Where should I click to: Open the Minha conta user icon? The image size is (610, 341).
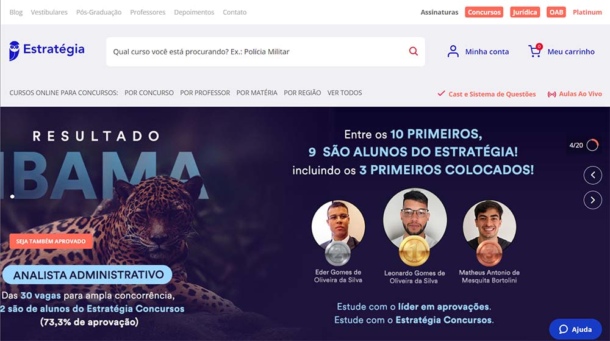(x=453, y=51)
